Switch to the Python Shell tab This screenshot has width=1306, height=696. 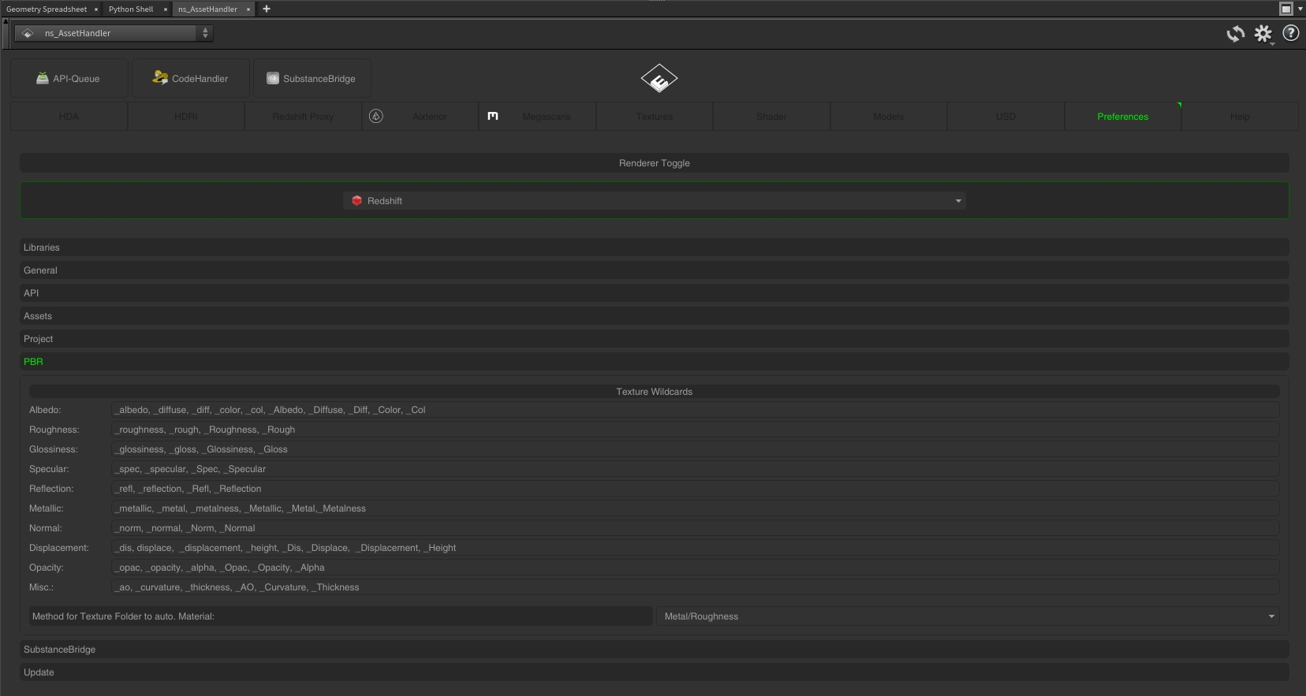click(x=131, y=9)
